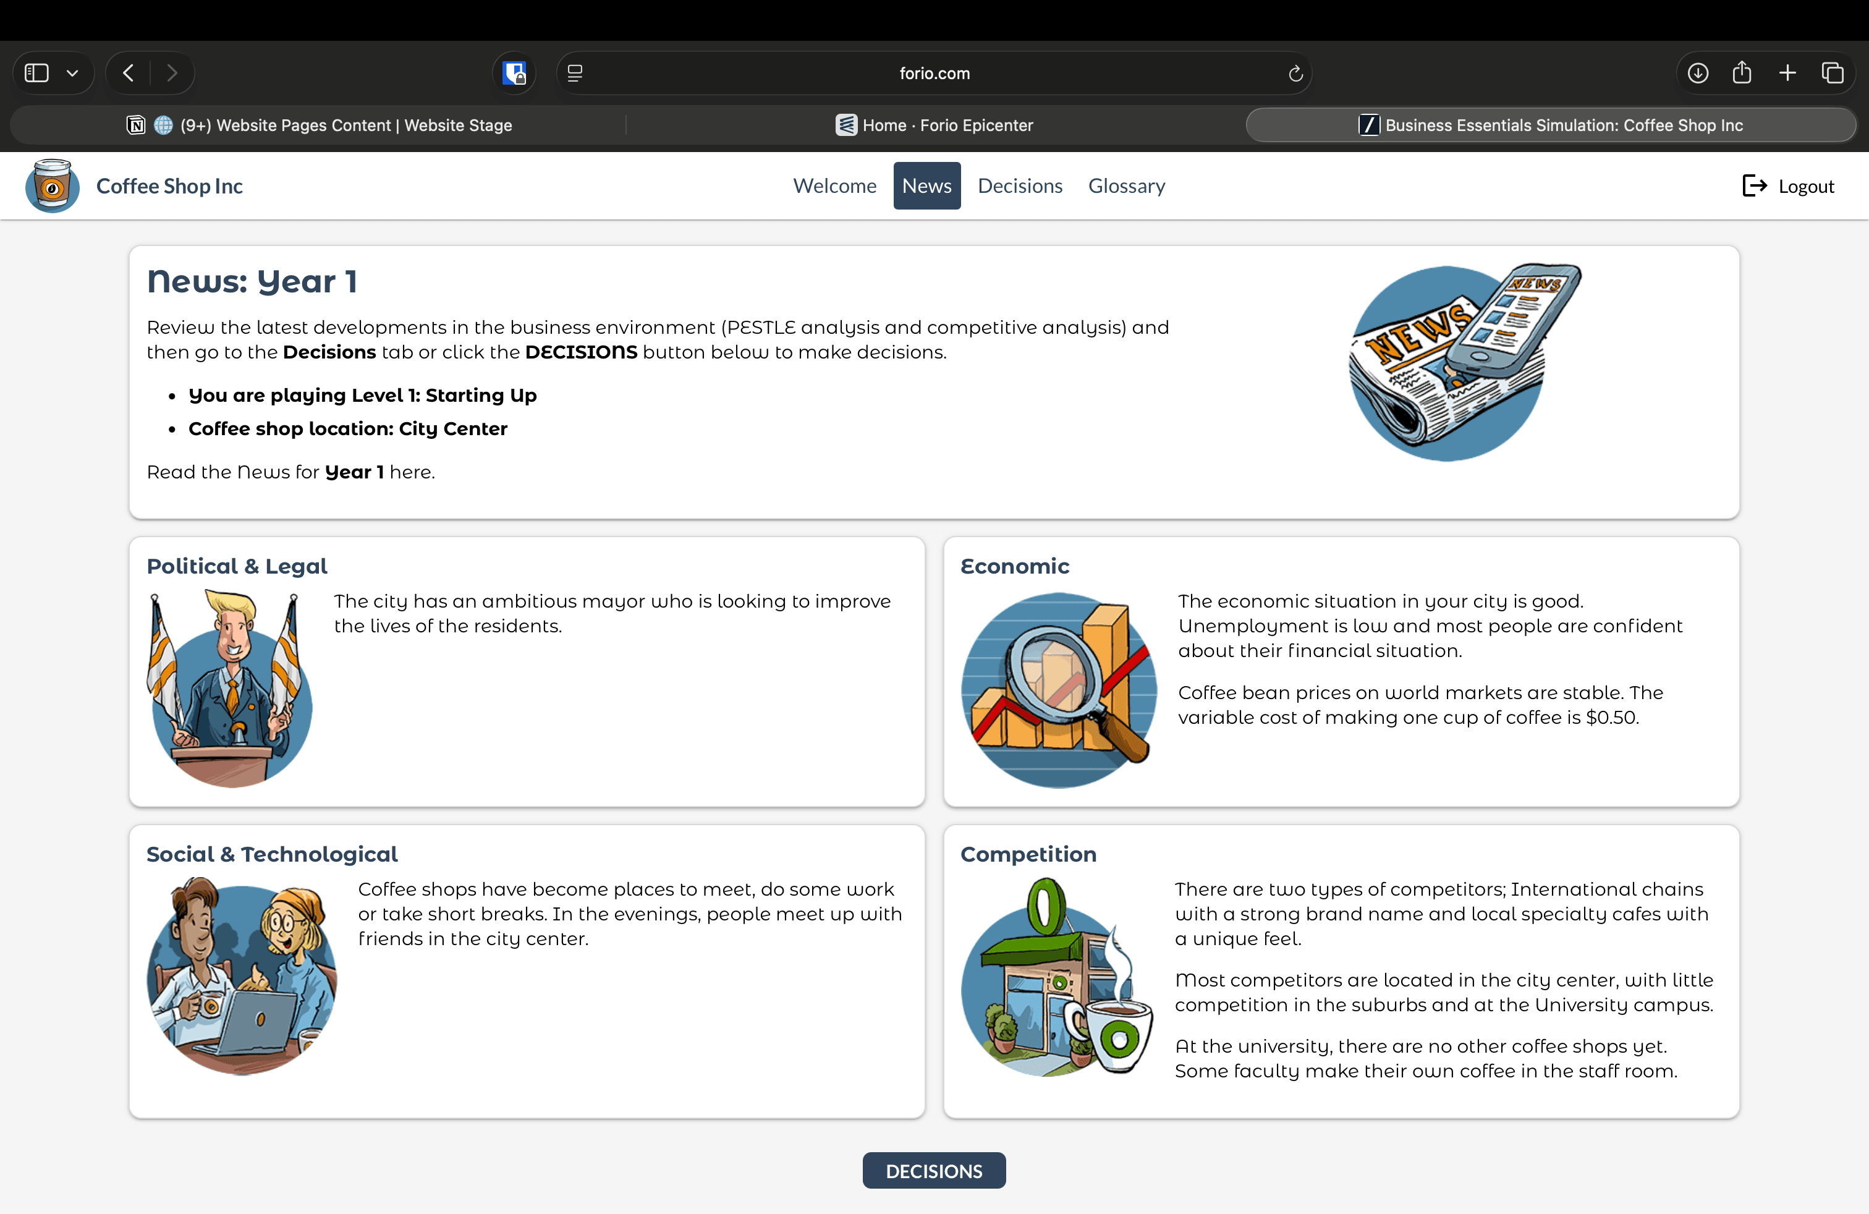Click the share icon in Safari toolbar
Image resolution: width=1869 pixels, height=1214 pixels.
pyautogui.click(x=1742, y=73)
